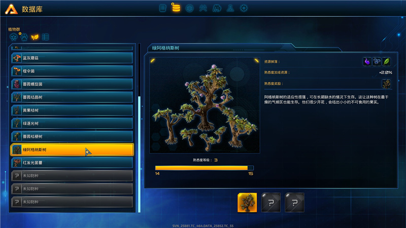Open the gear settings icon

(x=244, y=8)
